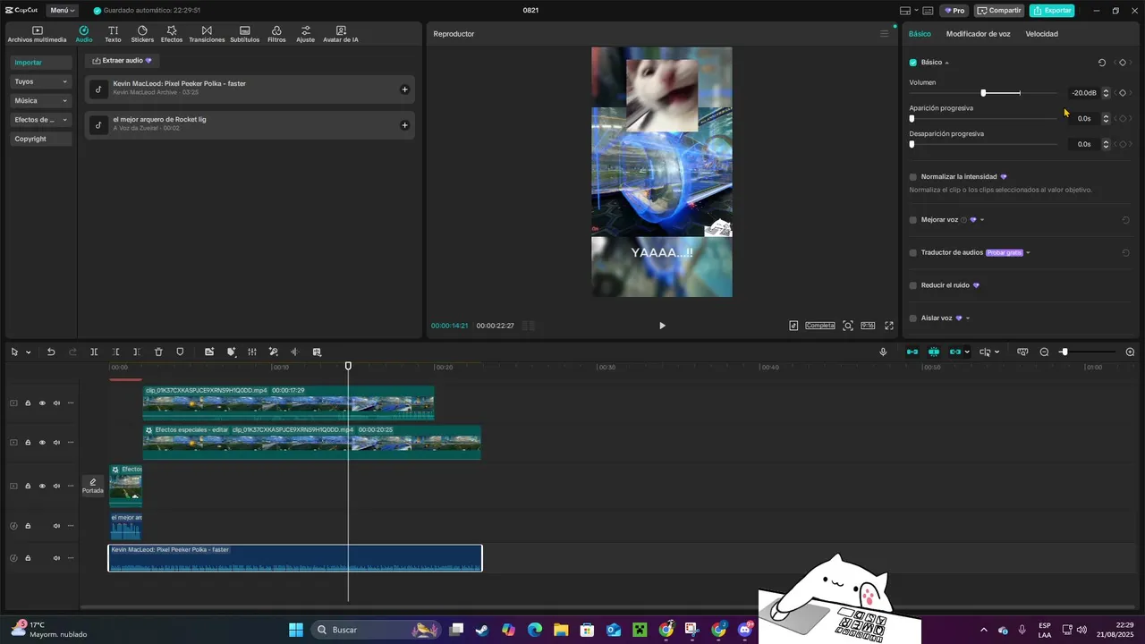Image resolution: width=1145 pixels, height=644 pixels.
Task: Open the 9:16 aspect ratio selector
Action: click(x=868, y=326)
